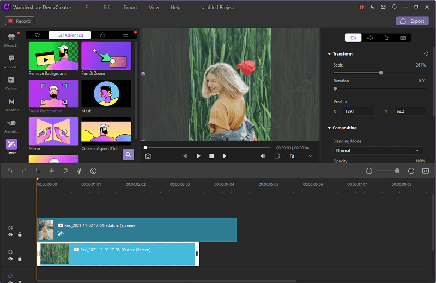The height and width of the screenshot is (283, 436).
Task: Take a snapshot with camera icon
Action: pos(148,156)
